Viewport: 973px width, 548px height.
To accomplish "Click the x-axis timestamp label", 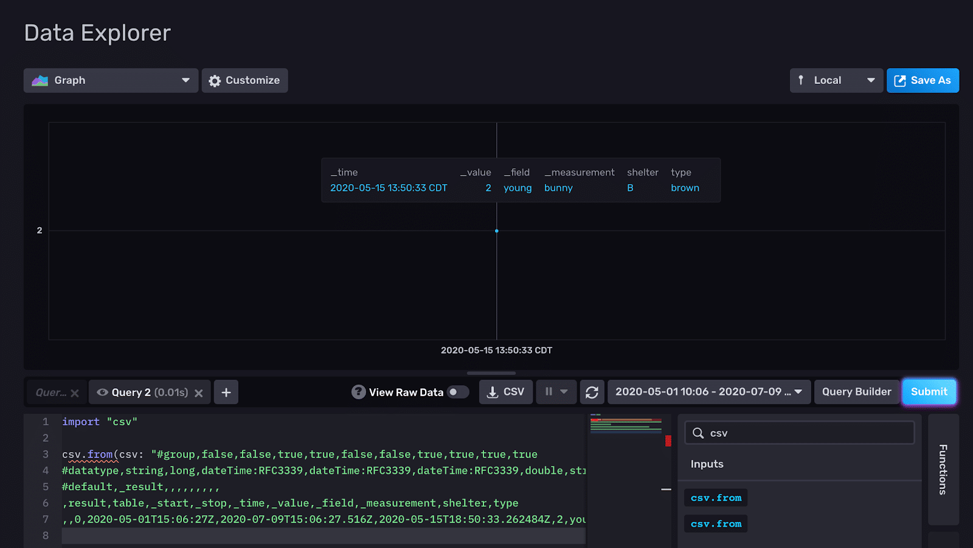I will point(496,351).
